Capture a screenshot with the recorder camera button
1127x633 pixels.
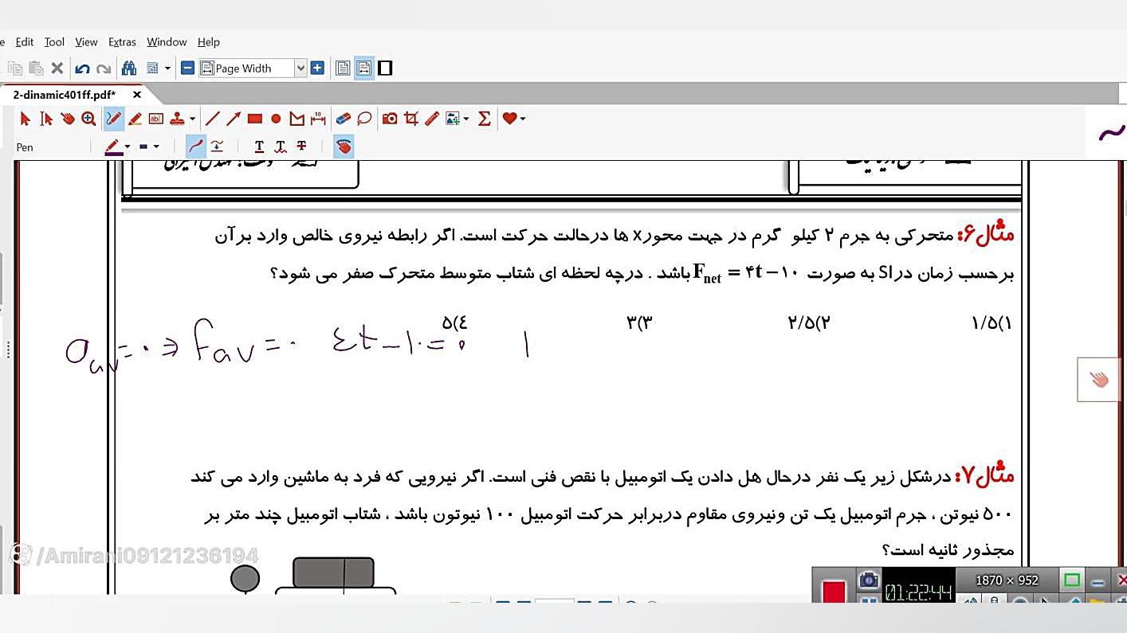coord(868,581)
